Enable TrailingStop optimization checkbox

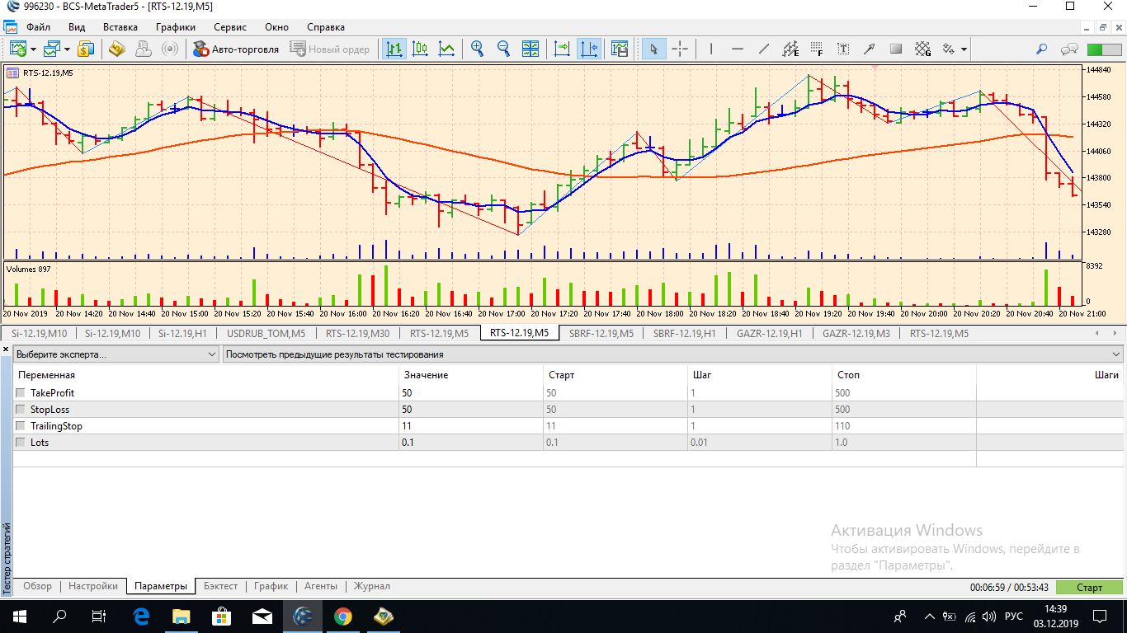21,426
